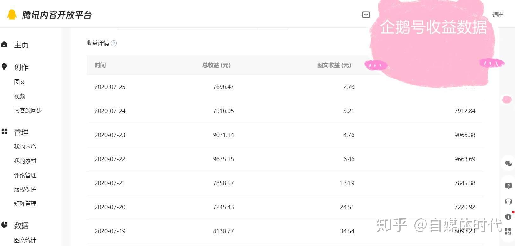Viewport: 515px width, 246px height.
Task: Select 内容源同步 in sidebar
Action: [x=28, y=110]
